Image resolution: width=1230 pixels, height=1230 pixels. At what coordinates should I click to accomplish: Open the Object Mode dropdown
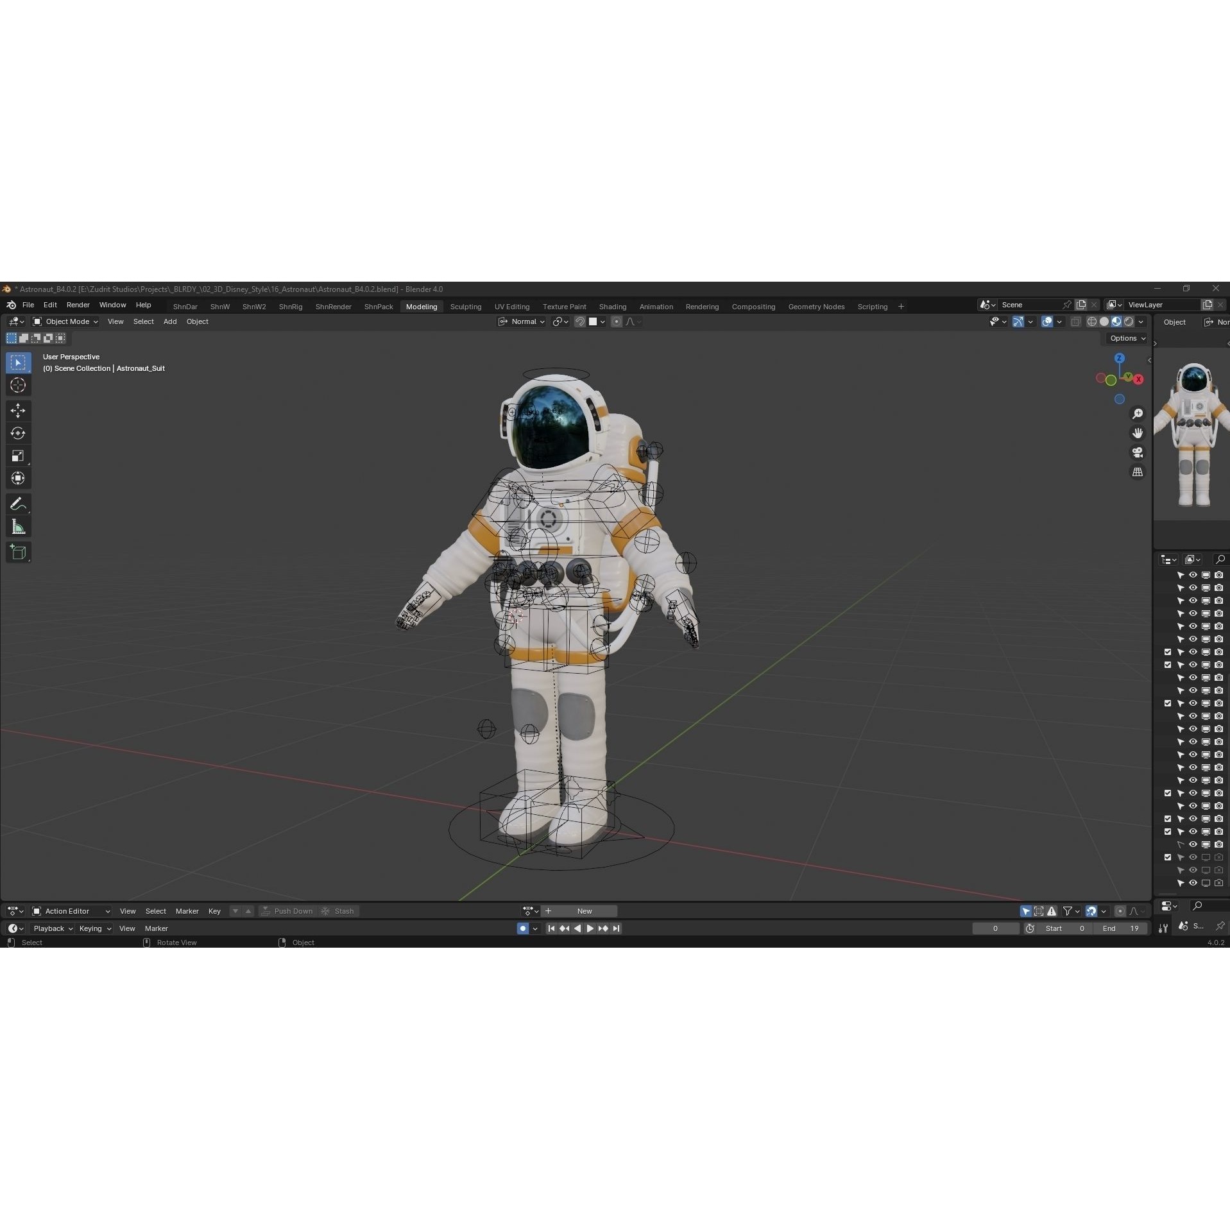(x=65, y=321)
